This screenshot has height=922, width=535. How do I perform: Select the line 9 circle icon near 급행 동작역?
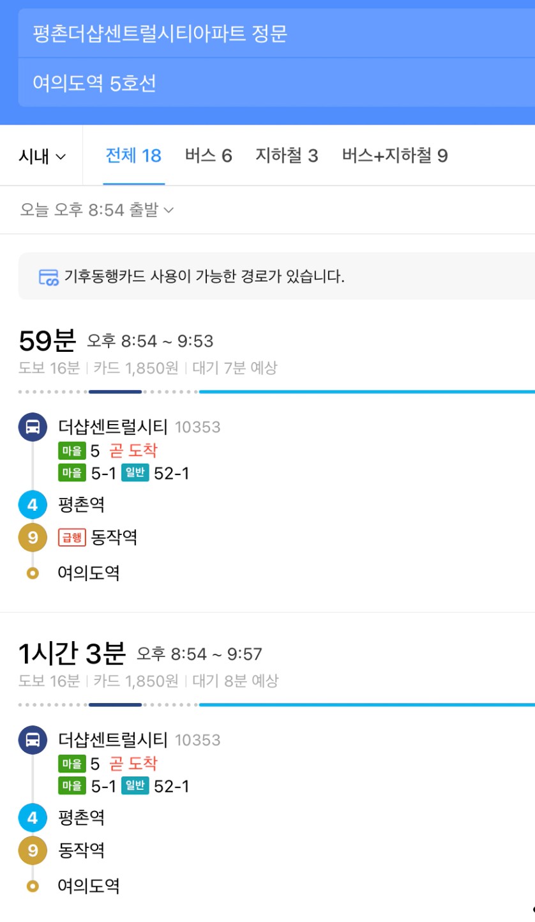click(x=33, y=538)
